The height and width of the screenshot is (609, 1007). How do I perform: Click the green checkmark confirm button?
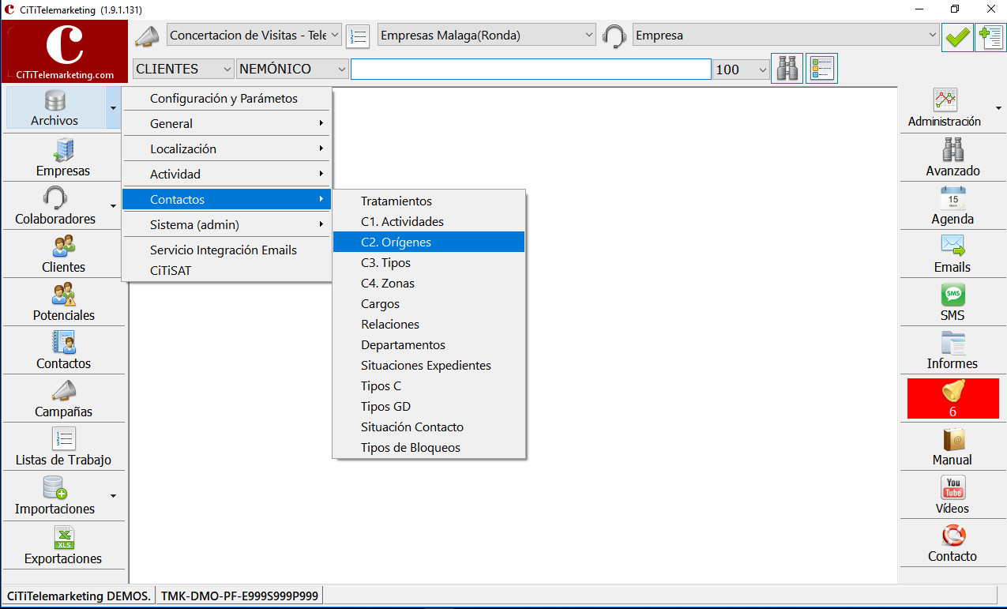tap(957, 36)
